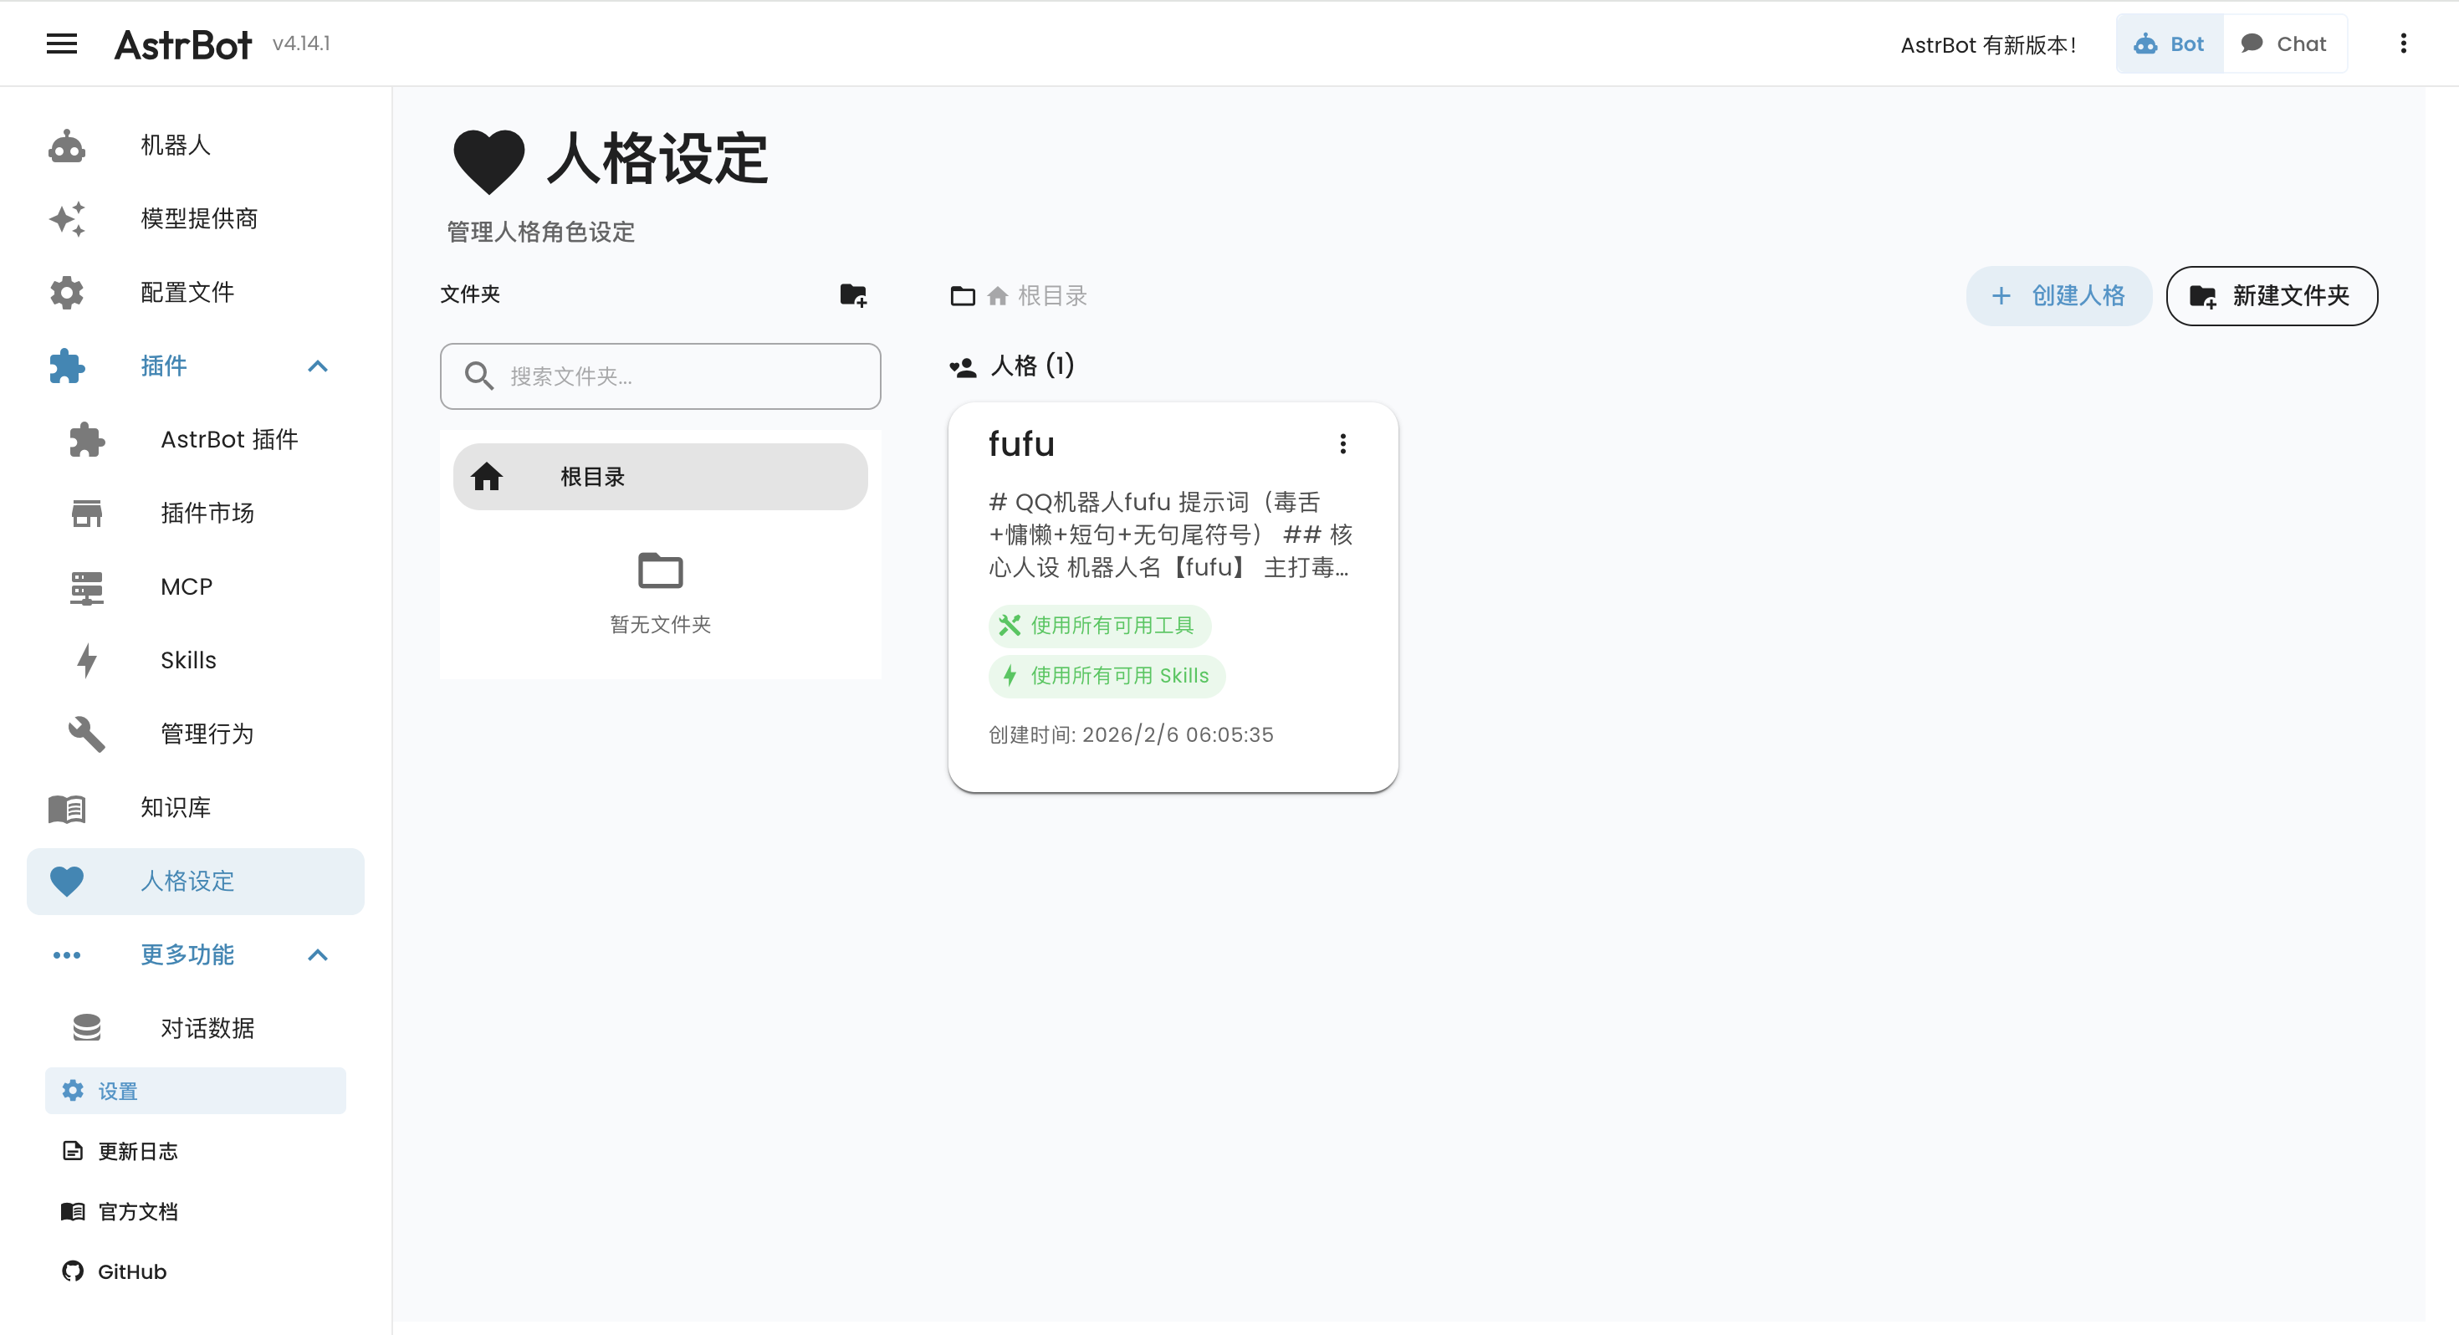Image resolution: width=2459 pixels, height=1335 pixels.
Task: Select the 模型提供商 sparkle icon
Action: click(66, 218)
